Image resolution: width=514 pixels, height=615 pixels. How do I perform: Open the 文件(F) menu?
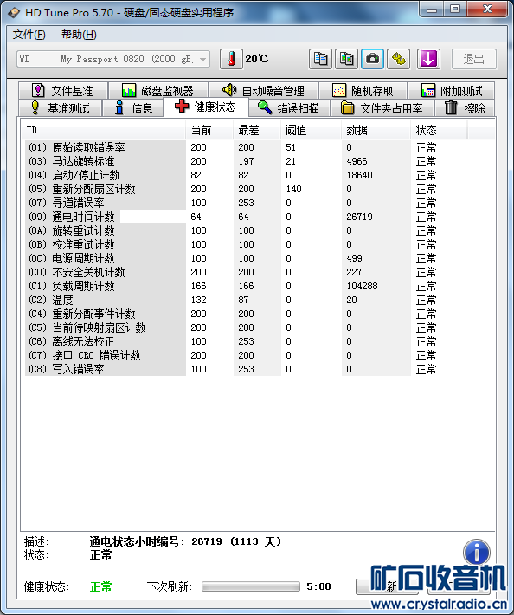tap(29, 35)
